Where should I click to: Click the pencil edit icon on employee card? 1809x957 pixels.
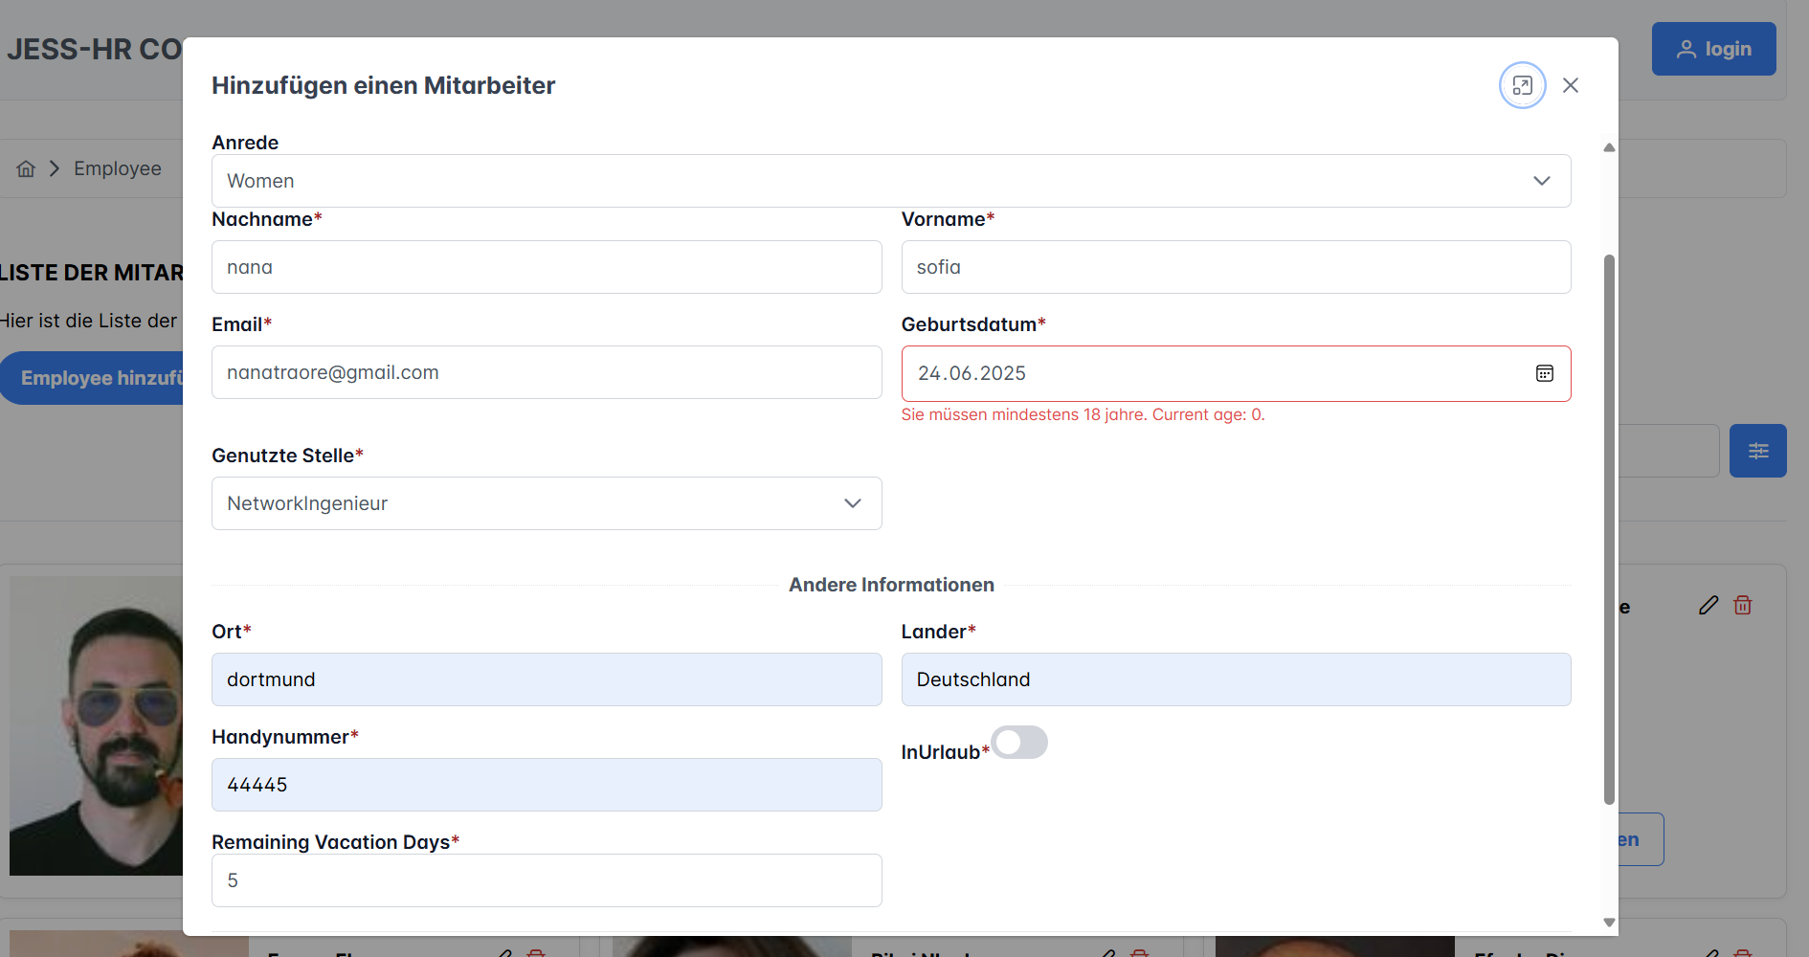coord(1708,605)
